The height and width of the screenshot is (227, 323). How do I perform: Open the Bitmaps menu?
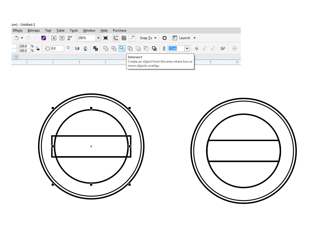(33, 30)
